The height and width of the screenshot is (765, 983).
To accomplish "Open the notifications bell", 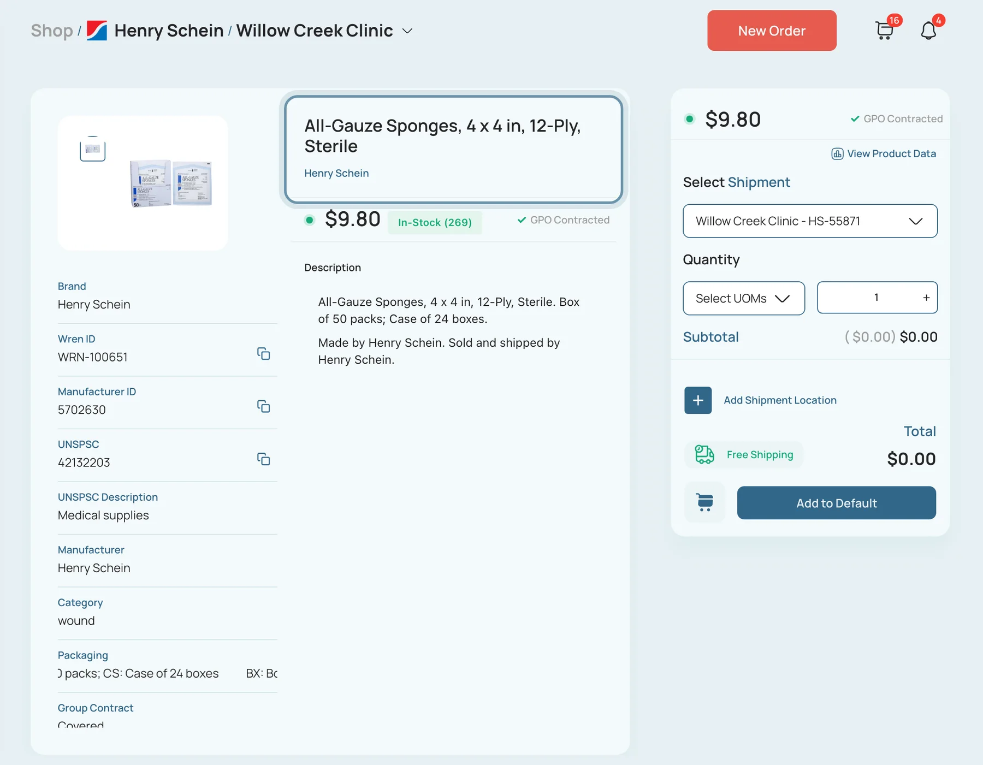I will click(x=928, y=31).
